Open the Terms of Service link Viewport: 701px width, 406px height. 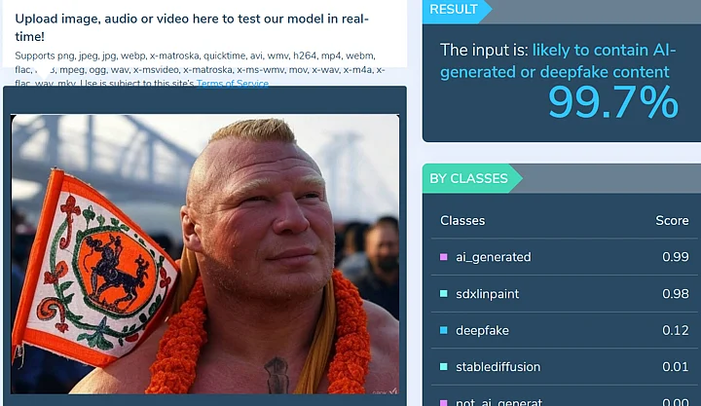[233, 83]
